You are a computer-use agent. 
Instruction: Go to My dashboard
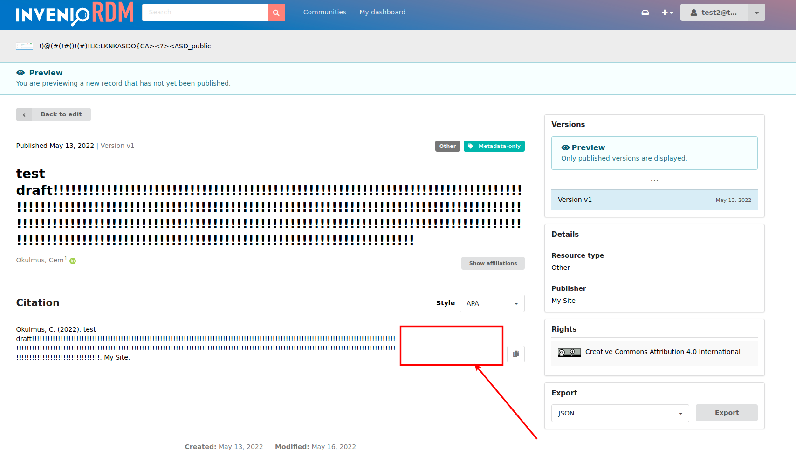(382, 12)
